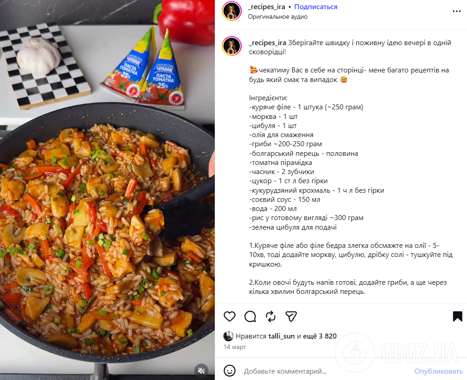The image size is (467, 380).
Task: Focus the Добавьте комментарий input field
Action: coord(326,371)
